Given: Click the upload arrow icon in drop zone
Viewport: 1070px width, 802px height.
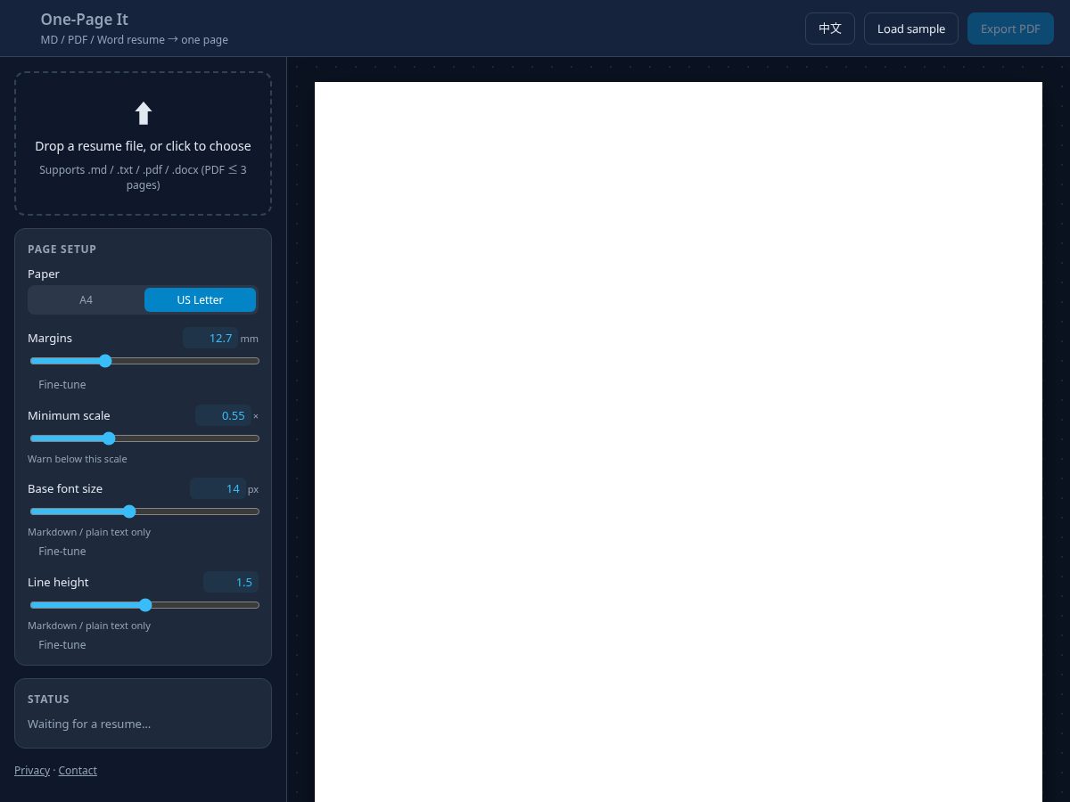Looking at the screenshot, I should click(x=143, y=113).
